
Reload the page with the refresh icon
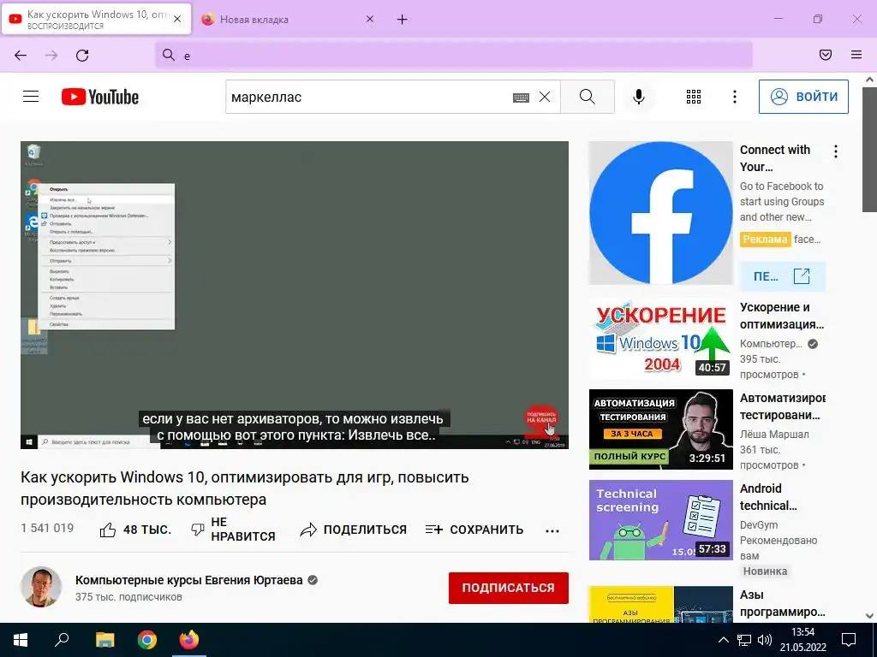point(82,56)
